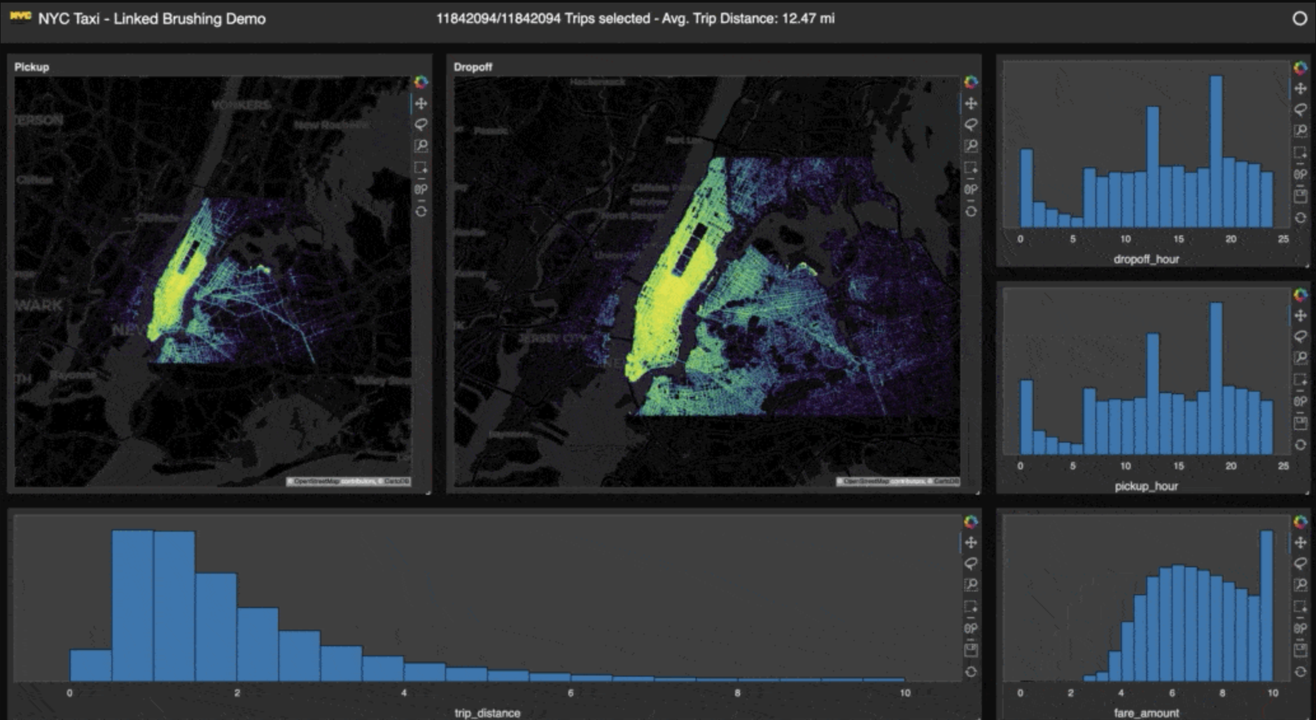The image size is (1316, 720).
Task: Activate Pan tool on the fare_amount histogram
Action: click(x=1300, y=543)
